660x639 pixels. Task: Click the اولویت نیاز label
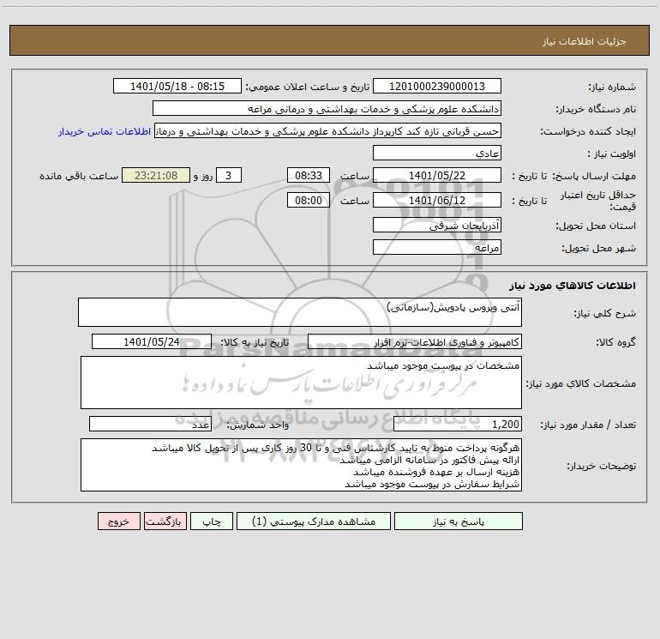(x=612, y=154)
